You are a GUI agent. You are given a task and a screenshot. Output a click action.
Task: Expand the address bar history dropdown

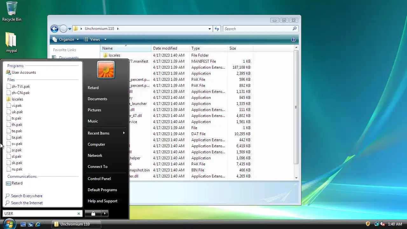click(x=210, y=29)
